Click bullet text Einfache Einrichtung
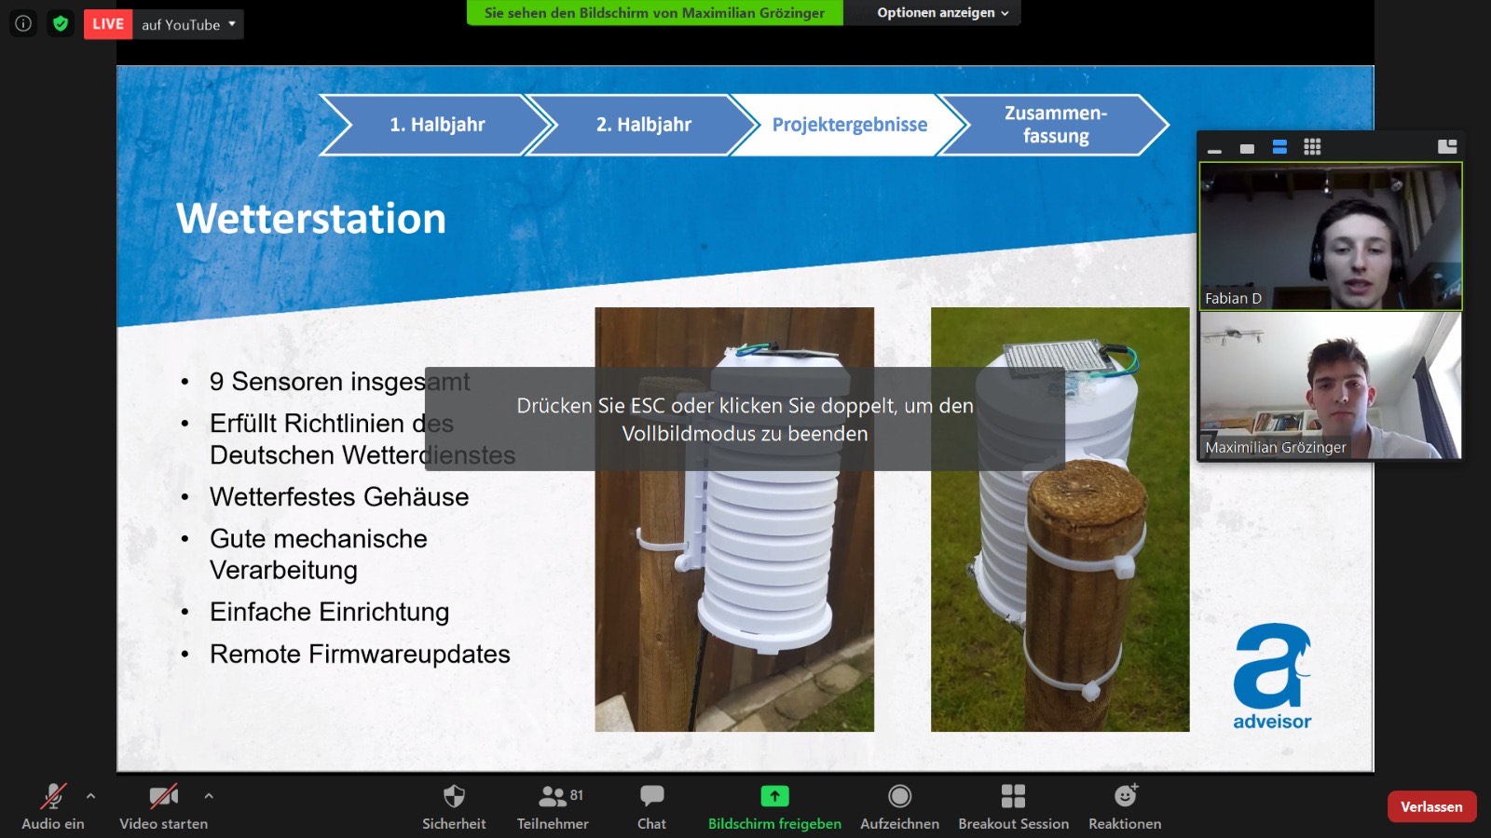This screenshot has width=1491, height=838. (329, 612)
